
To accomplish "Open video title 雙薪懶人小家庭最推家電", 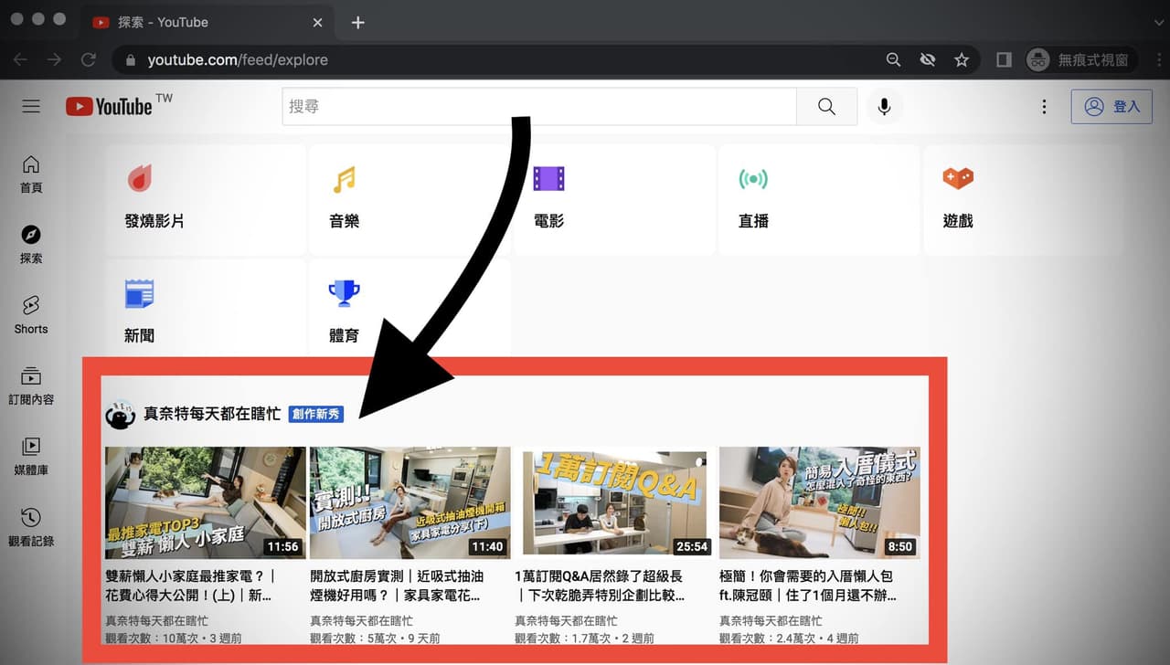I will click(190, 586).
